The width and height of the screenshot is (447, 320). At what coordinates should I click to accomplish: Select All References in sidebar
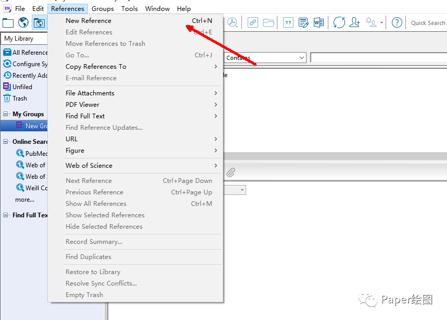(x=25, y=53)
